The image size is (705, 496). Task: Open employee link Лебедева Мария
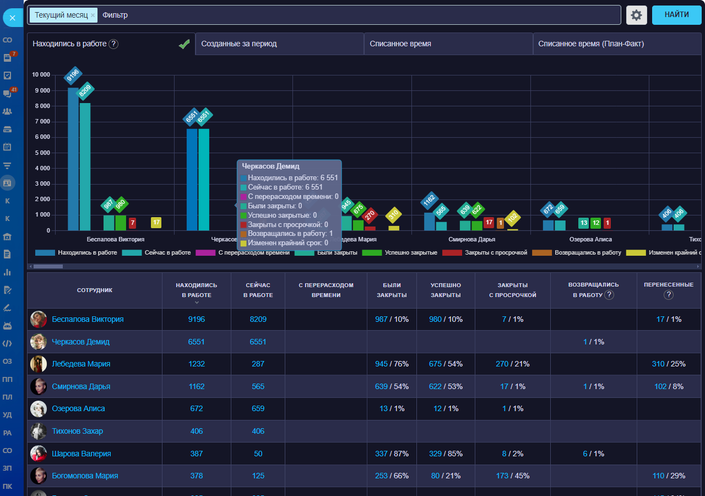[x=81, y=364]
